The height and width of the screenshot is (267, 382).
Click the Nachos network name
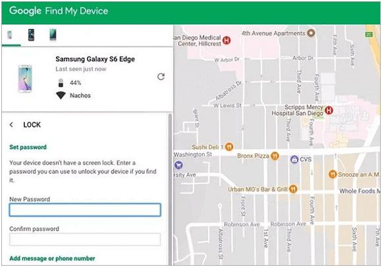80,95
